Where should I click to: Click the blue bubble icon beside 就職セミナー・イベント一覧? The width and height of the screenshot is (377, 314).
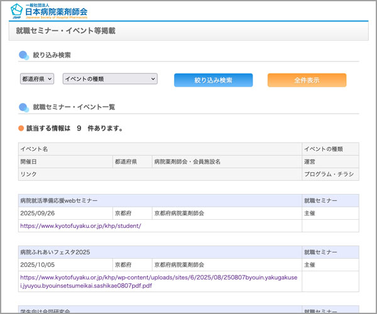click(24, 107)
